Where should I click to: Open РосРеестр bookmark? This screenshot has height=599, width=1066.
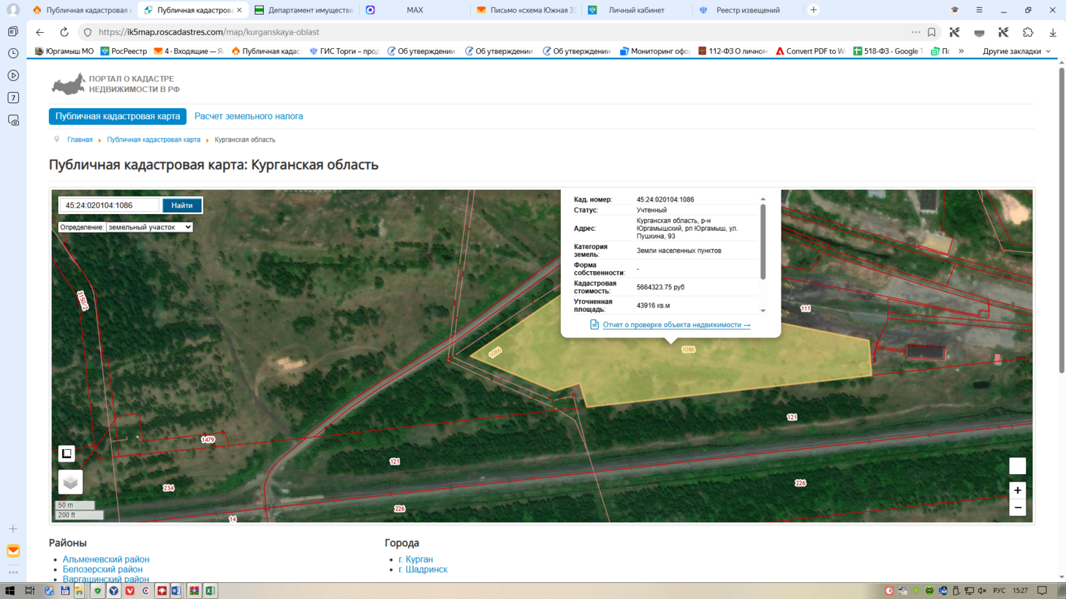pos(124,51)
